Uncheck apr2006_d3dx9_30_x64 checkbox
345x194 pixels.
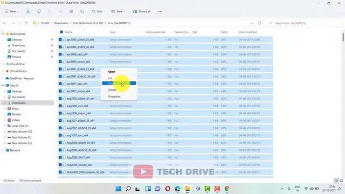(x=60, y=47)
